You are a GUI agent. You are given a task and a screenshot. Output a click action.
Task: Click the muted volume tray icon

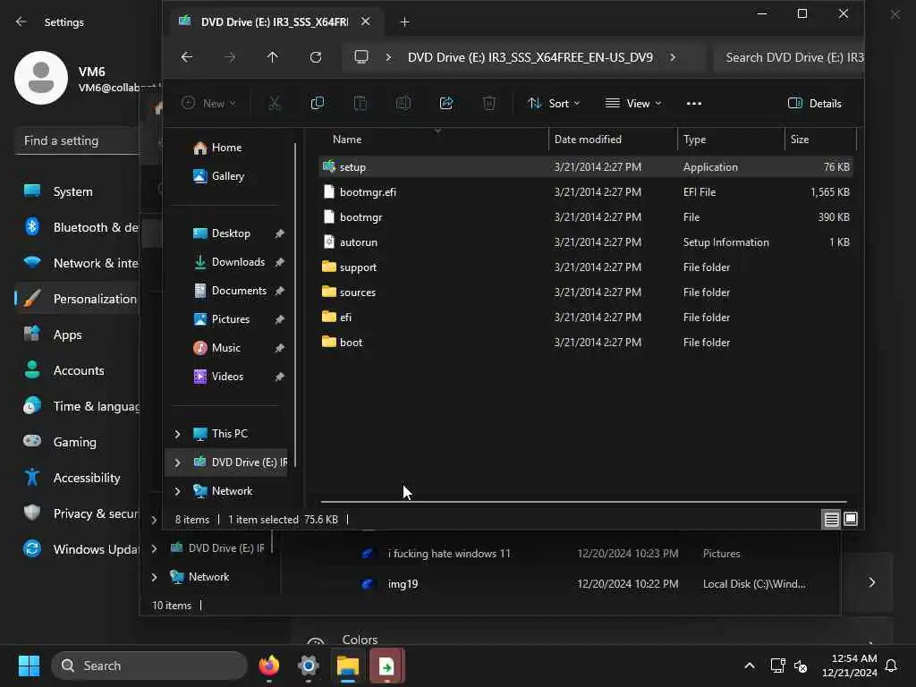(801, 666)
